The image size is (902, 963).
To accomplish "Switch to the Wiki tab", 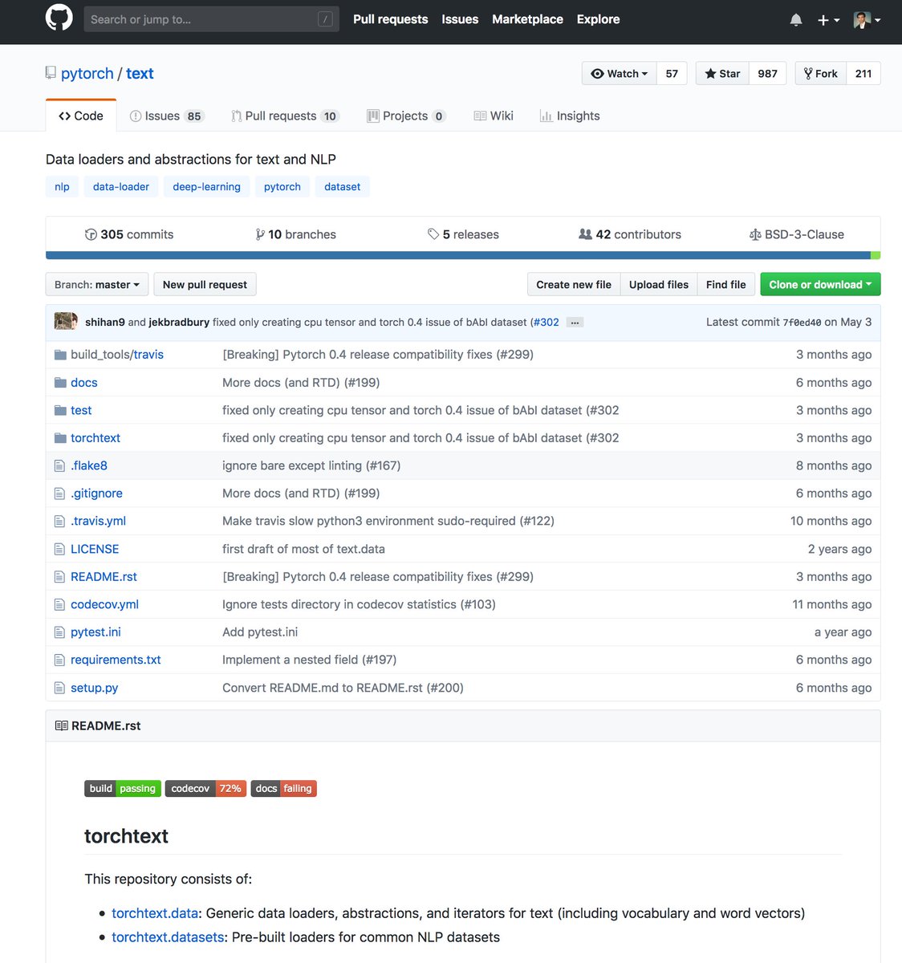I will point(494,116).
